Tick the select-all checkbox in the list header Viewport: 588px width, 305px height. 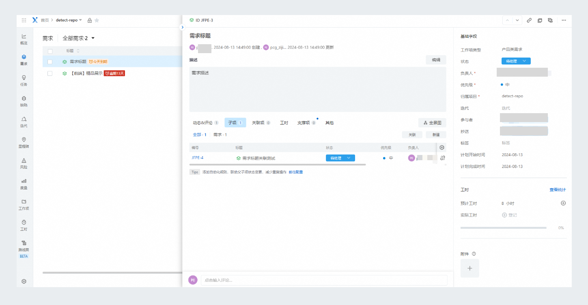pos(50,51)
